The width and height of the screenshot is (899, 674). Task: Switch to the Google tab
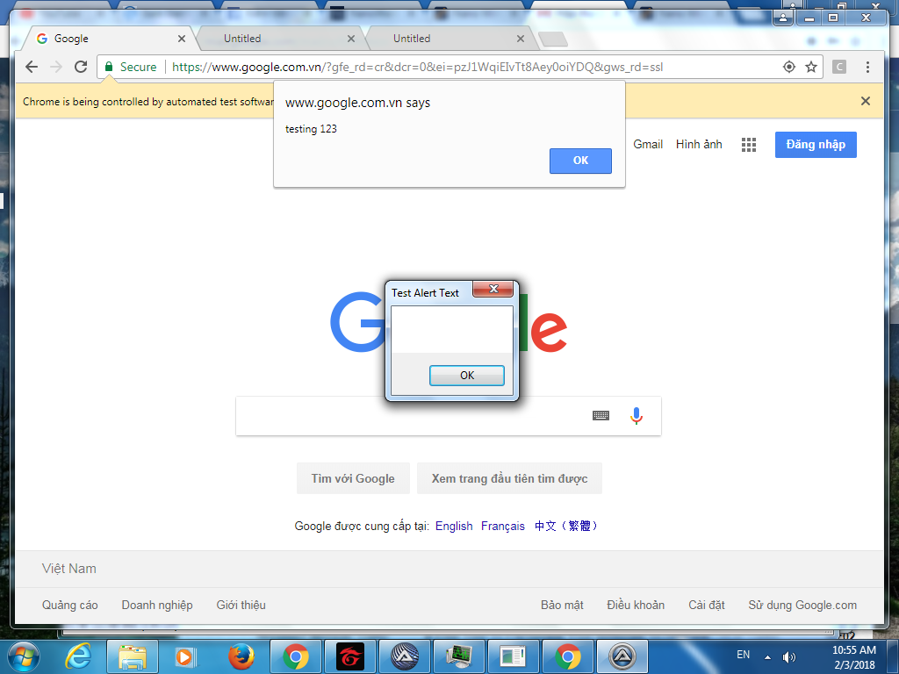coord(109,39)
